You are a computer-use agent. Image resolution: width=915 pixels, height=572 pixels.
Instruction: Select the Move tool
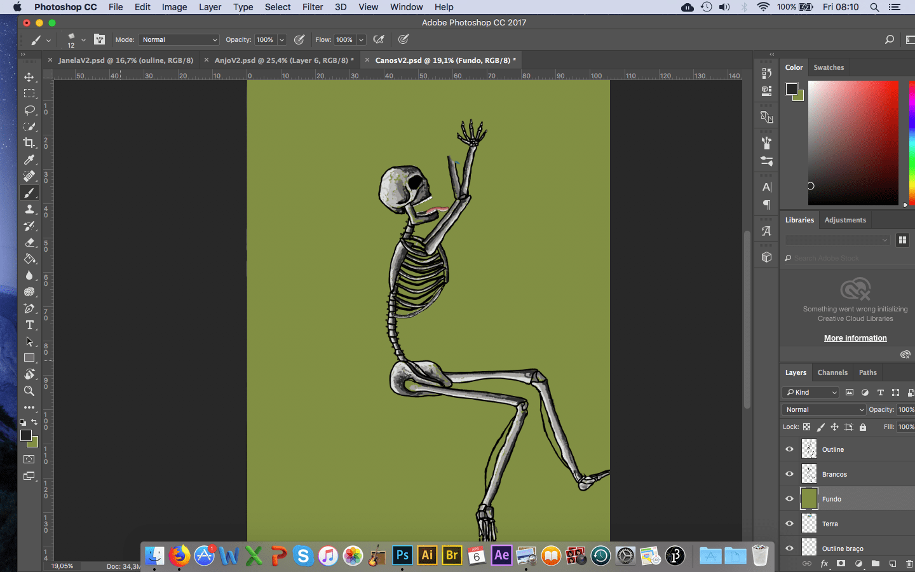(x=29, y=77)
